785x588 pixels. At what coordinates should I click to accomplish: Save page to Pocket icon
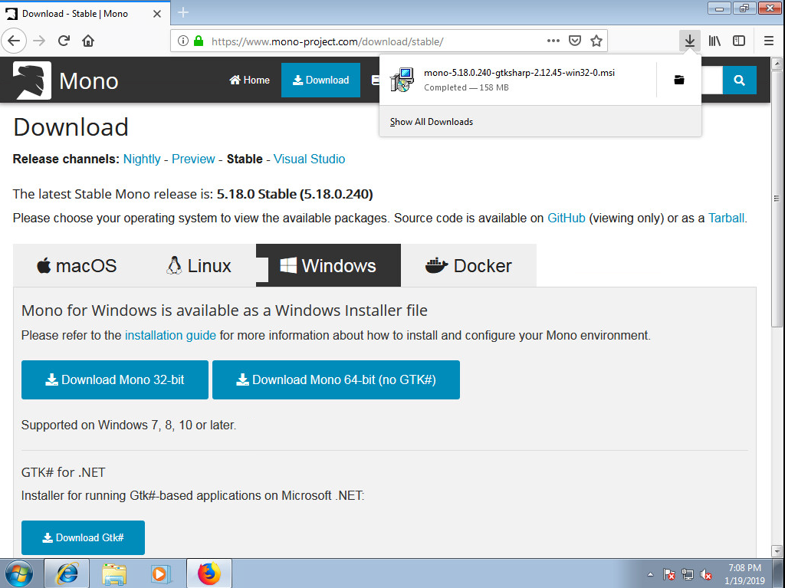coord(575,41)
